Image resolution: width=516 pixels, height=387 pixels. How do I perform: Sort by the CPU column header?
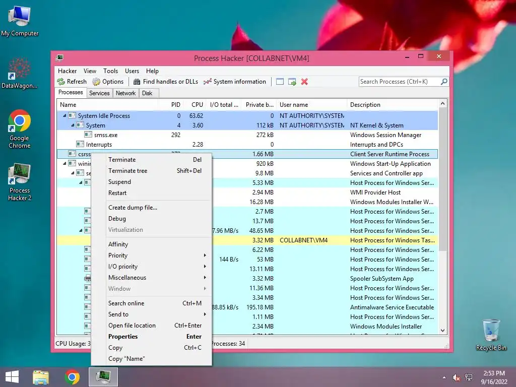point(194,105)
